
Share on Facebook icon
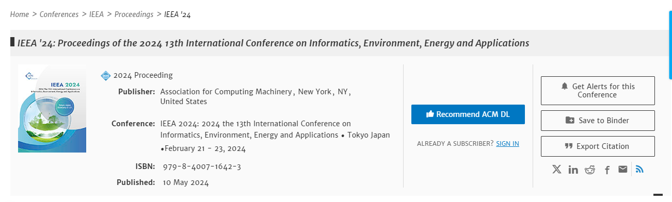pos(607,170)
